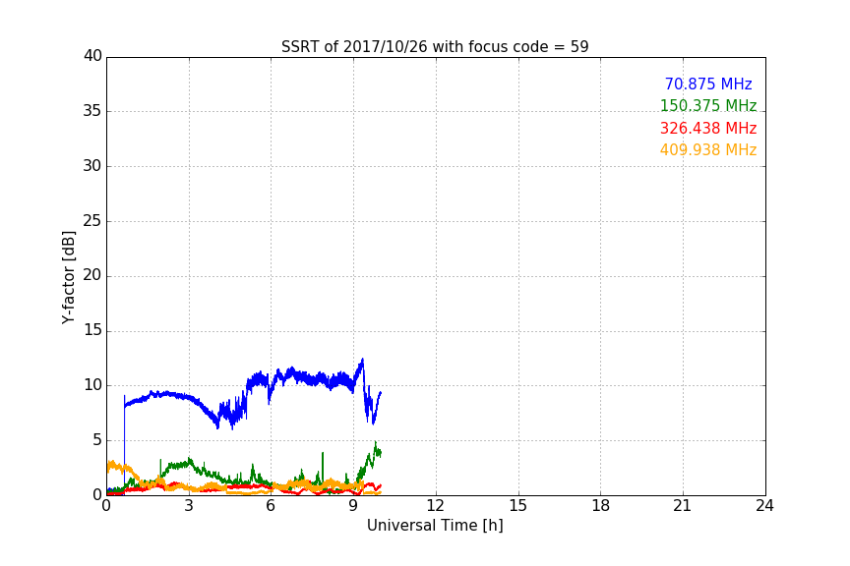The image size is (850, 566).
Task: Click the x-axis tick value 3
Action: tap(189, 506)
